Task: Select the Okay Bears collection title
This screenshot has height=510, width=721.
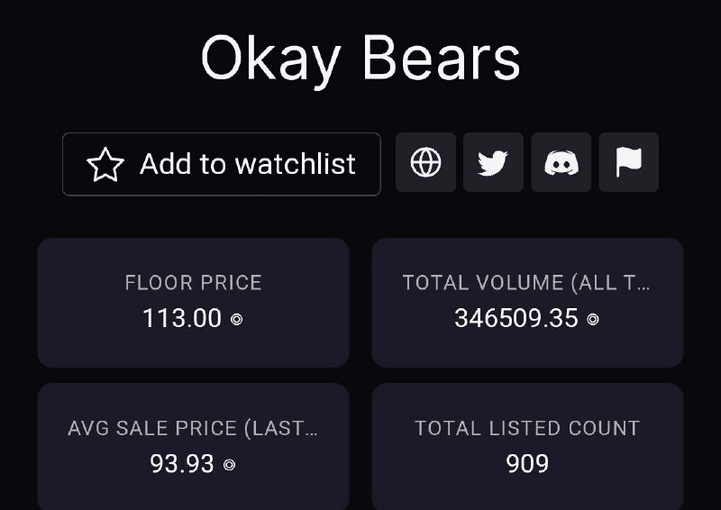Action: pyautogui.click(x=360, y=59)
